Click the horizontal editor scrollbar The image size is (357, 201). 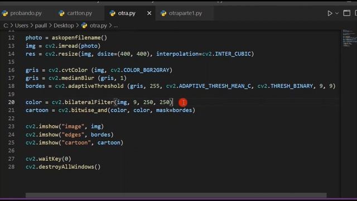point(176,195)
